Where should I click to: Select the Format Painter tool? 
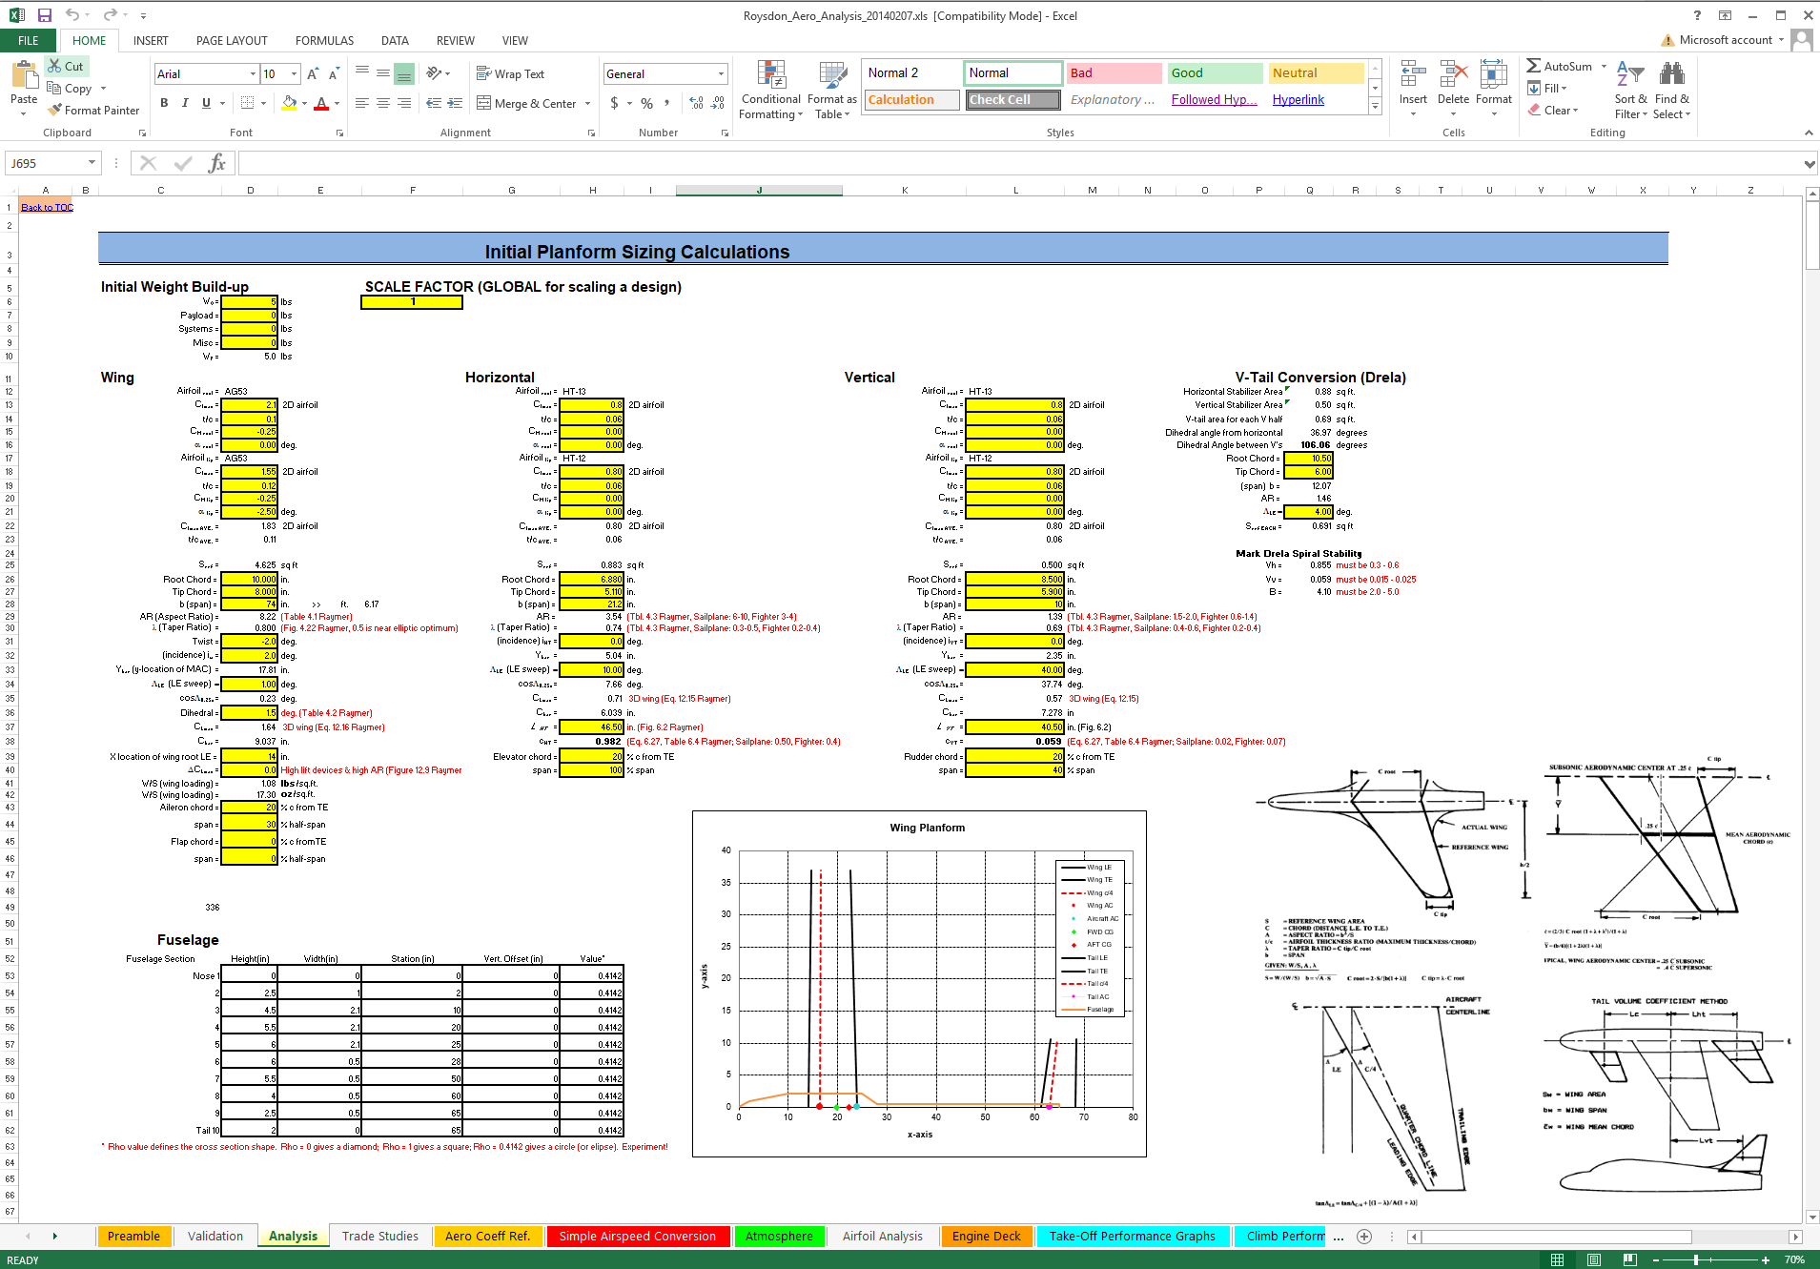click(93, 110)
